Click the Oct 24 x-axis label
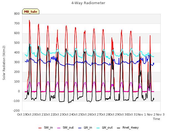 coord(68,114)
